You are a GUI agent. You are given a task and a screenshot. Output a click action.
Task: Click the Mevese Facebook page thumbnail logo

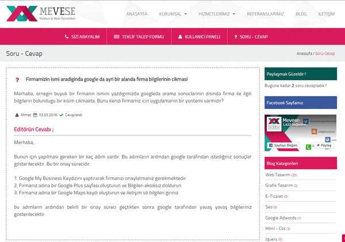[274, 124]
